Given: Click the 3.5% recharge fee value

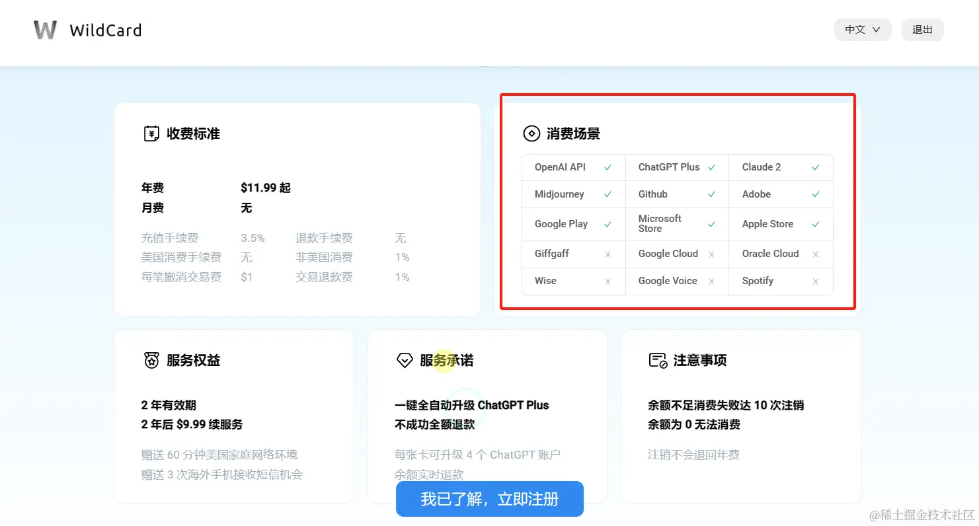Looking at the screenshot, I should coord(253,239).
